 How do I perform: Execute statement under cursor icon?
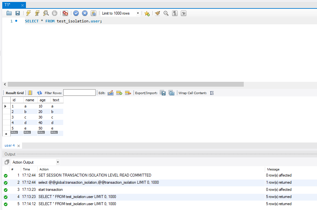tap(37, 13)
